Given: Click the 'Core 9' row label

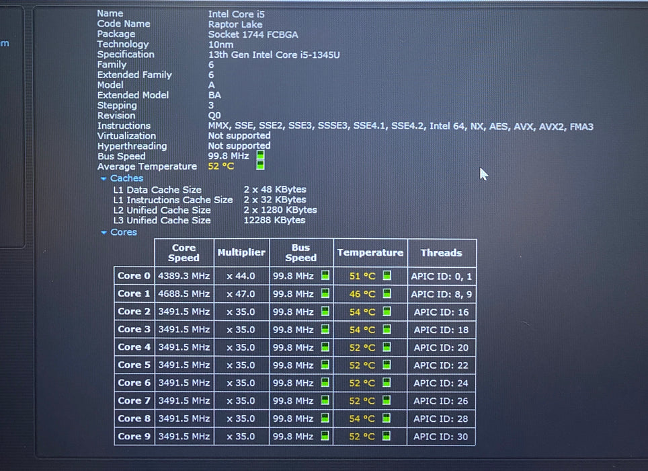Looking at the screenshot, I should (134, 436).
